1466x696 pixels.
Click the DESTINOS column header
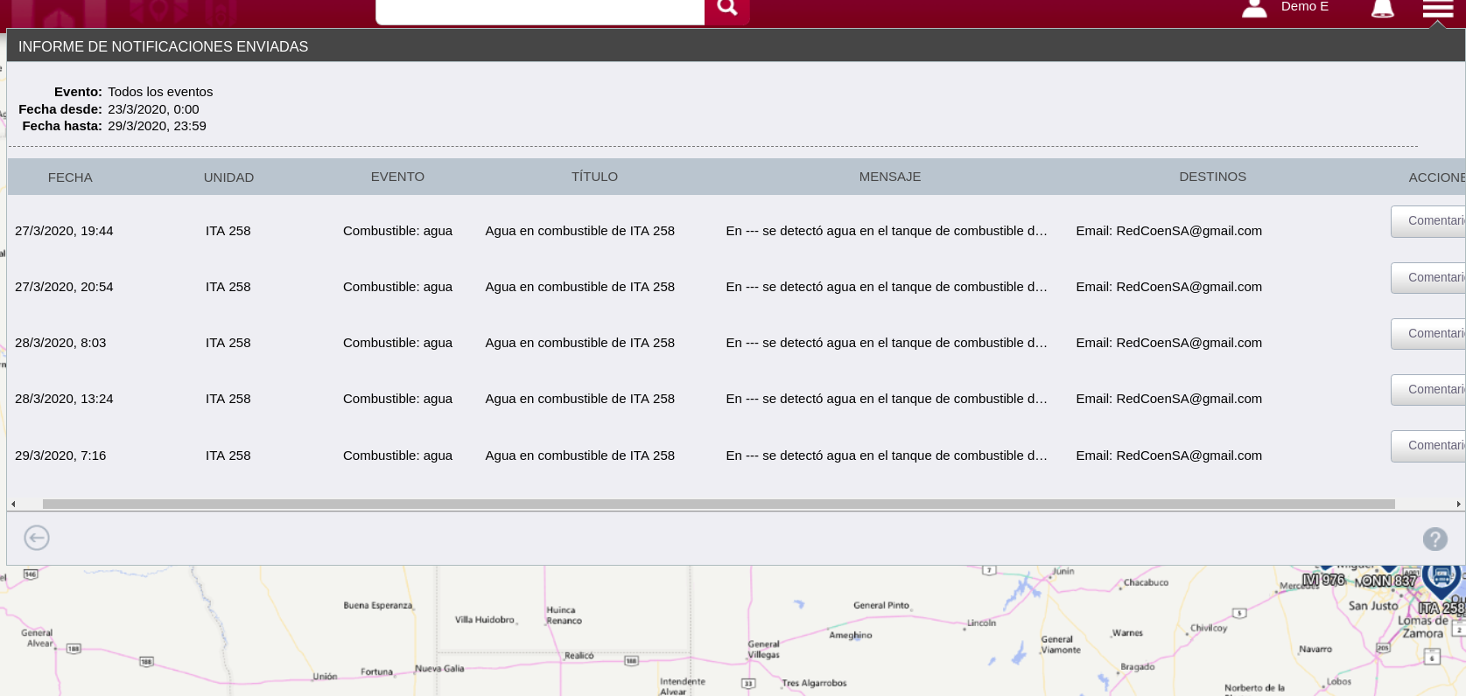1212,177
